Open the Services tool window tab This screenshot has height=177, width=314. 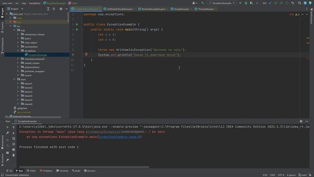[x=89, y=171]
